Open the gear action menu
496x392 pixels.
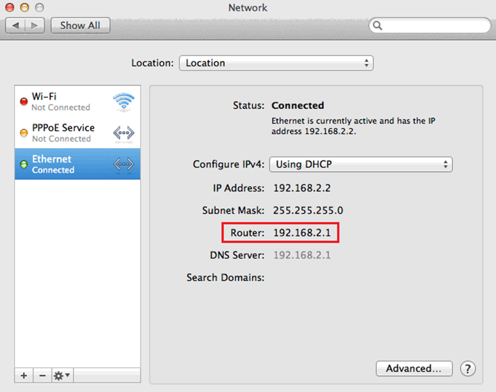pos(63,376)
